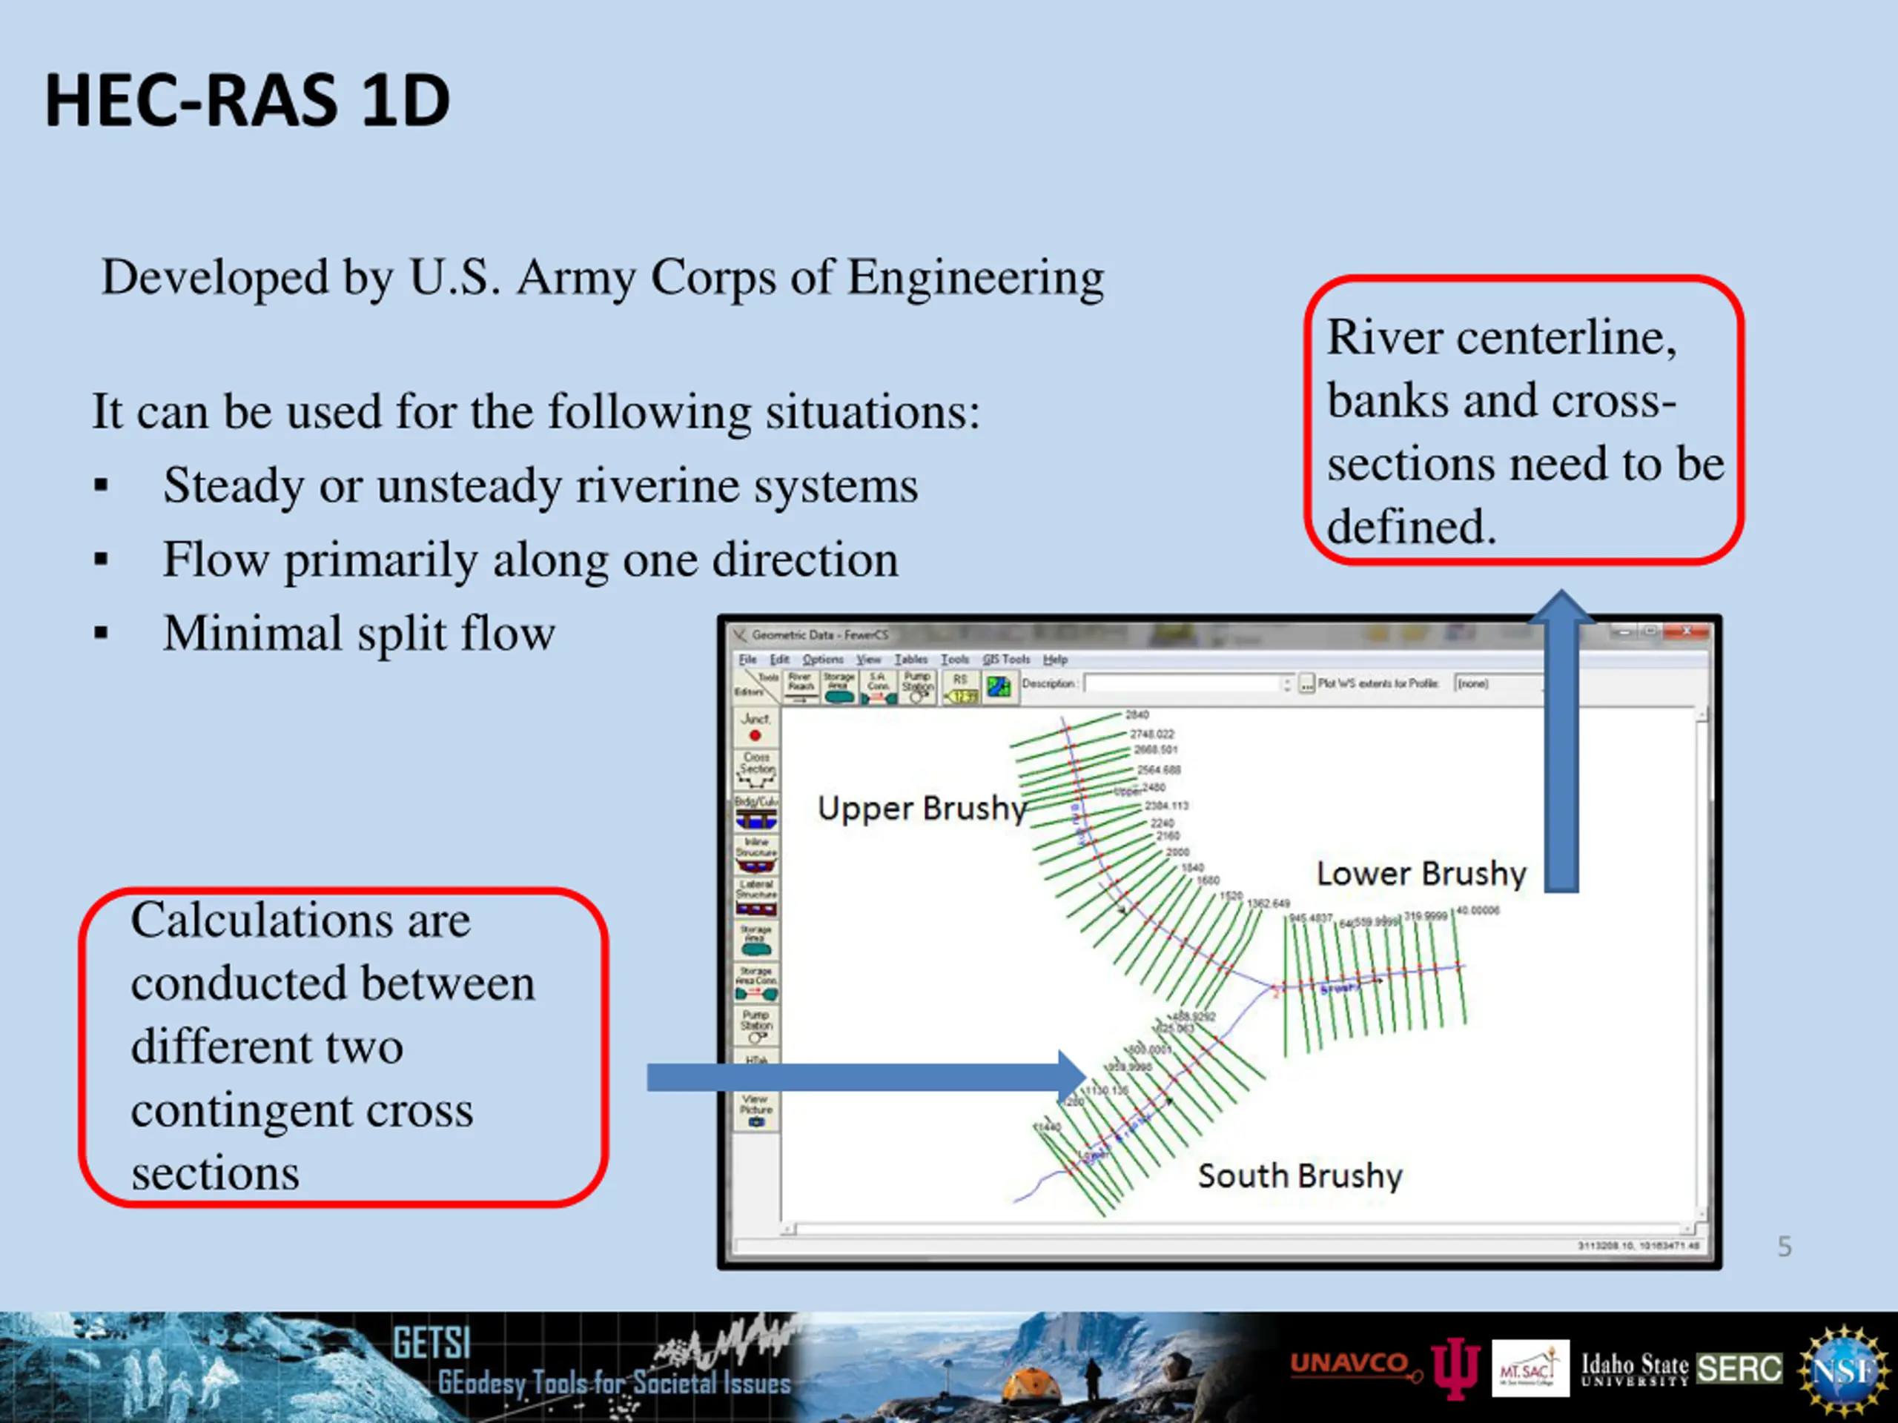This screenshot has width=1898, height=1423.
Task: Open the GIS Tools menu
Action: tap(1005, 660)
